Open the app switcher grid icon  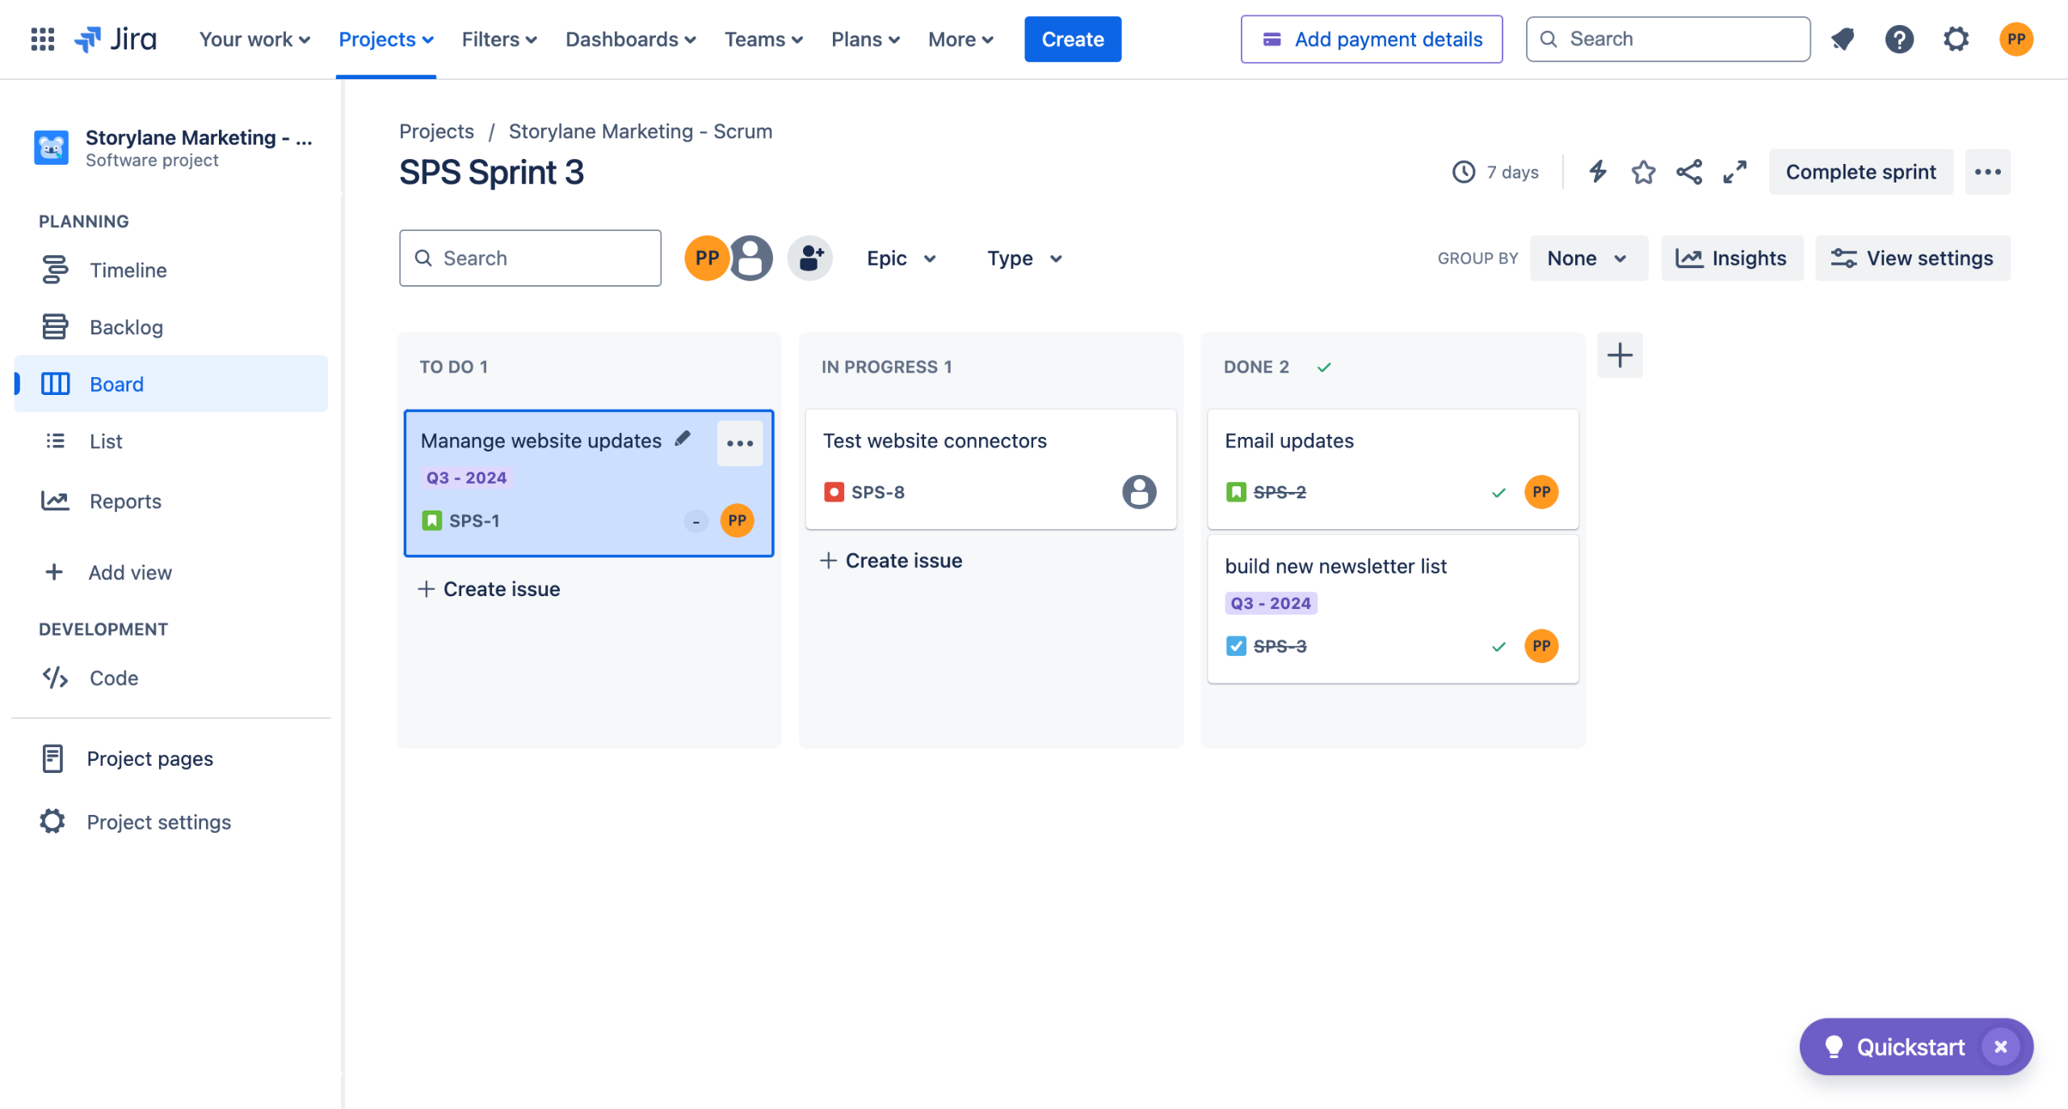[42, 39]
